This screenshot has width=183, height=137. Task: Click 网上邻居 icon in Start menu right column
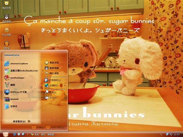coord(47,73)
